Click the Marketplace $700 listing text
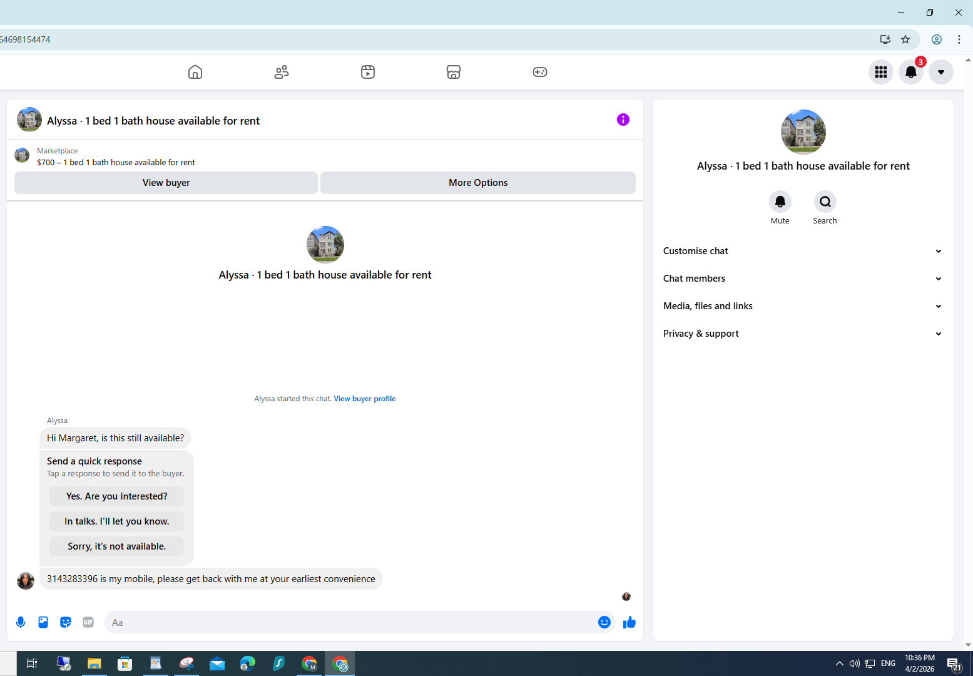The height and width of the screenshot is (676, 973). click(x=116, y=162)
